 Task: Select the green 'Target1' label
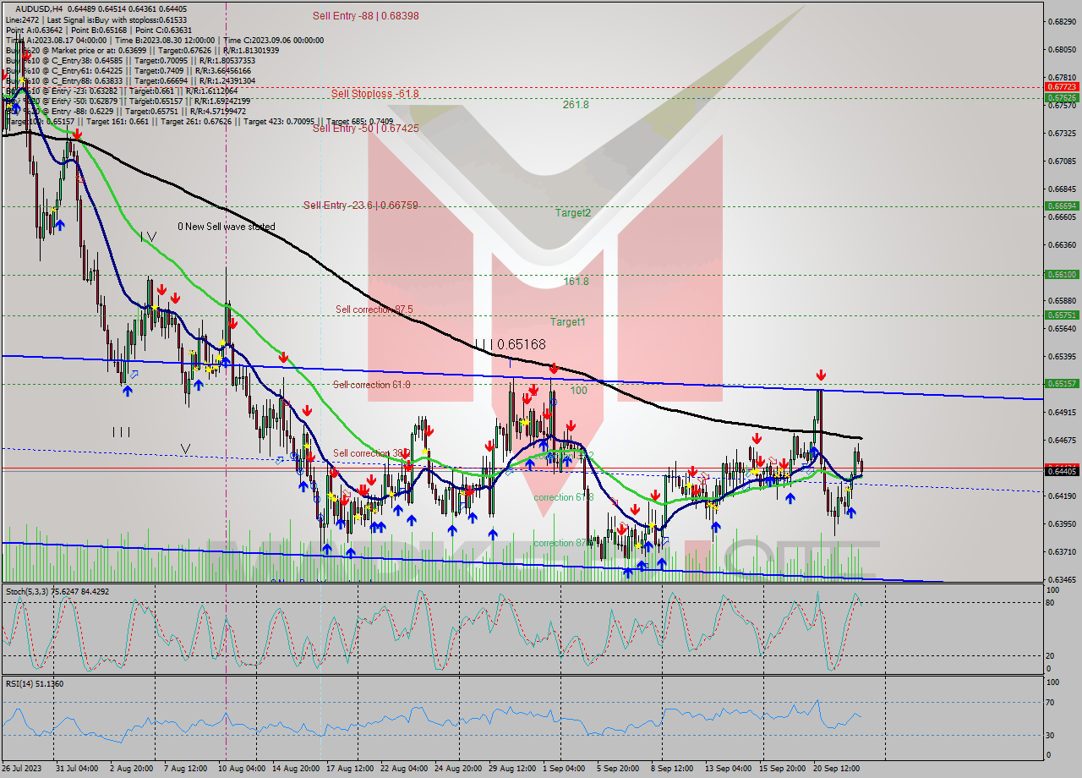pyautogui.click(x=567, y=322)
